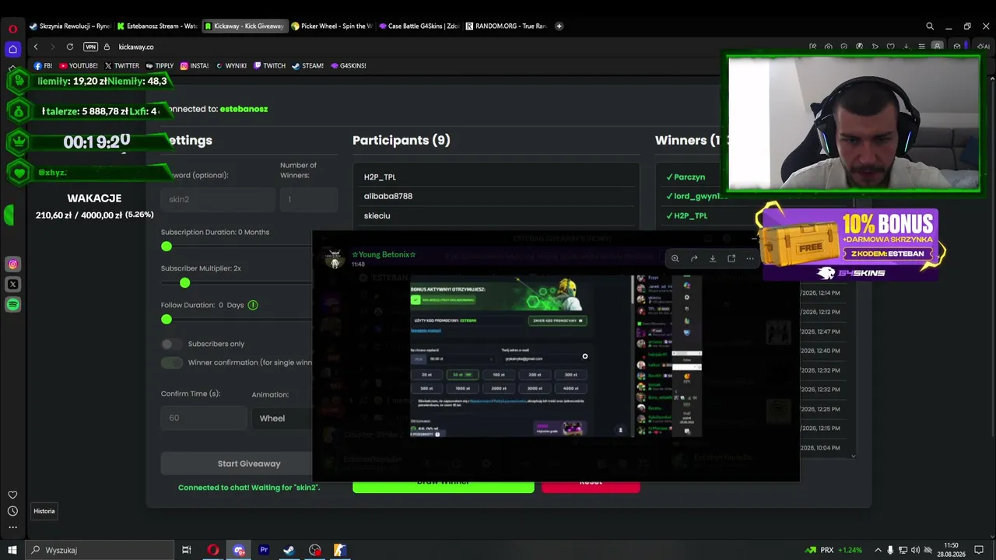The height and width of the screenshot is (560, 996).
Task: Open the profile account toolbar icon
Action: tap(938, 47)
